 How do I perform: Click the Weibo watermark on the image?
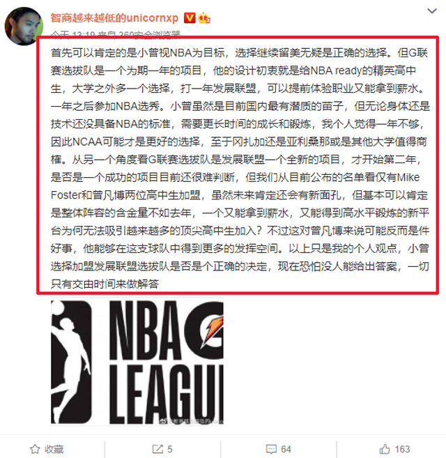192,421
